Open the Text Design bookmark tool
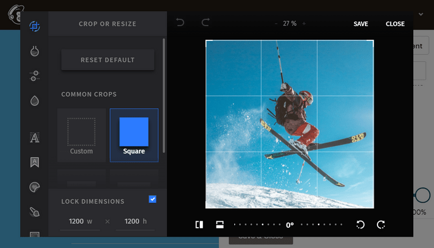Viewport: 434px width, 248px height. [x=34, y=162]
